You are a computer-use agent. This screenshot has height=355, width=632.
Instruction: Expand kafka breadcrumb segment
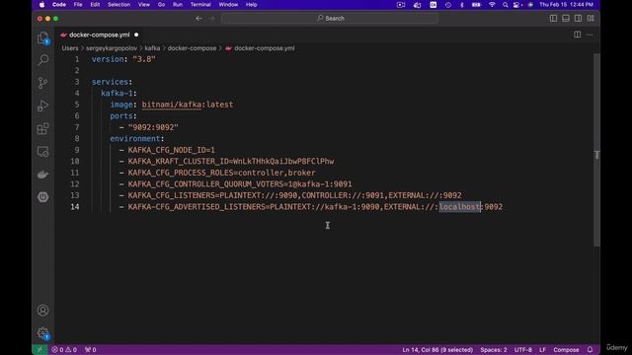click(x=152, y=48)
